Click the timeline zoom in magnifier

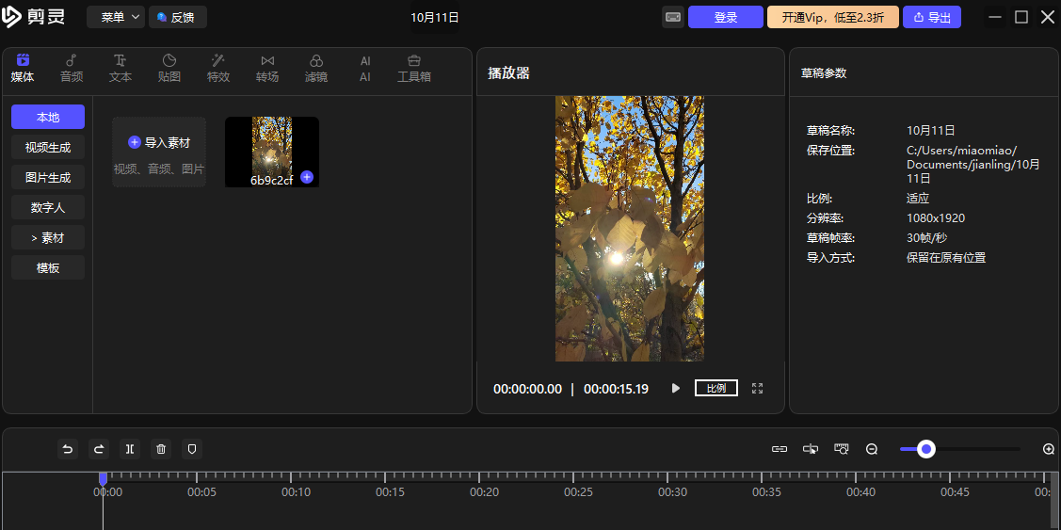coord(1049,449)
